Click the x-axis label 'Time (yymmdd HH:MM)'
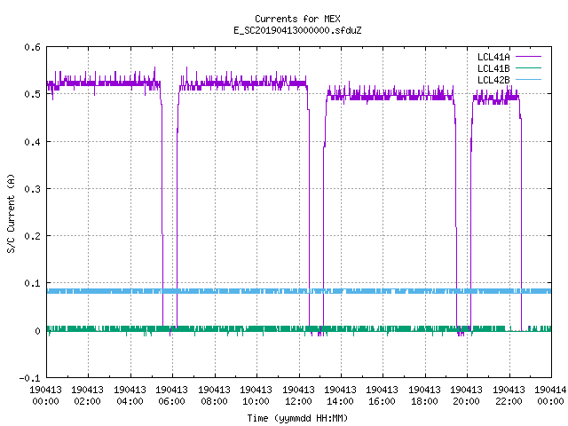 (297, 418)
